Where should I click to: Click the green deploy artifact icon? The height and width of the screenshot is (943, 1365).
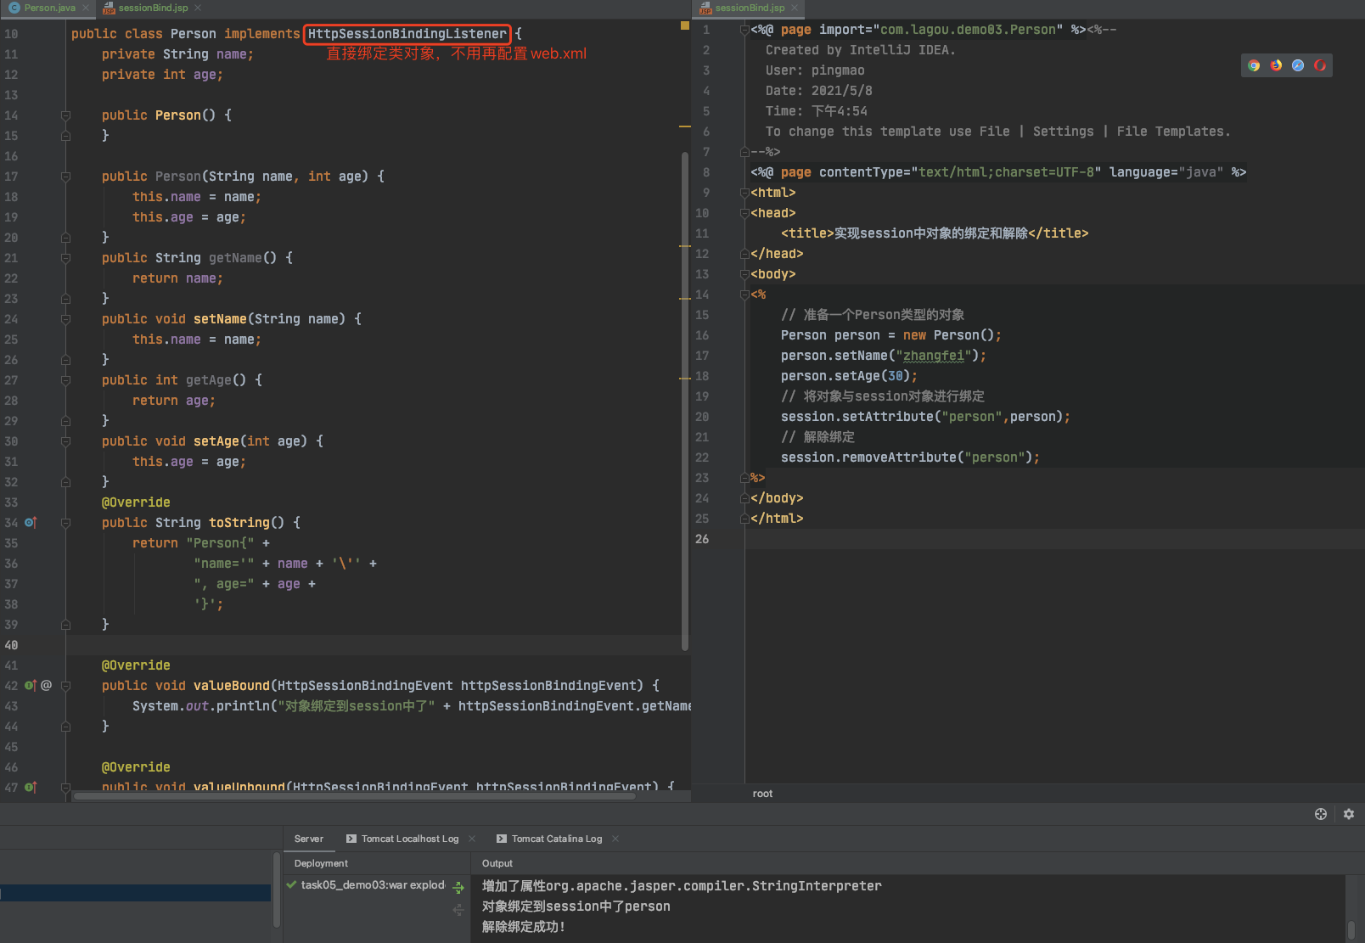(458, 888)
